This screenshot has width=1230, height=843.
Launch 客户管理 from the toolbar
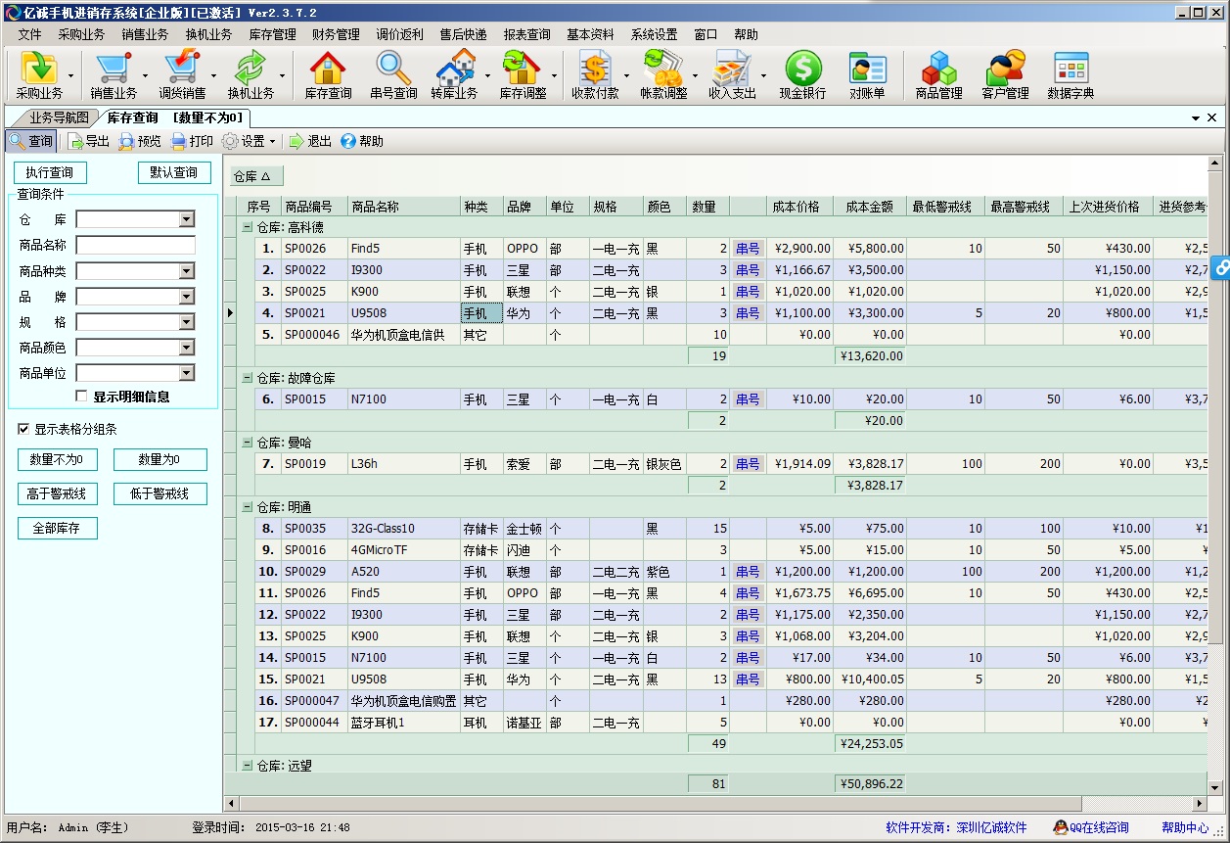click(x=1005, y=75)
